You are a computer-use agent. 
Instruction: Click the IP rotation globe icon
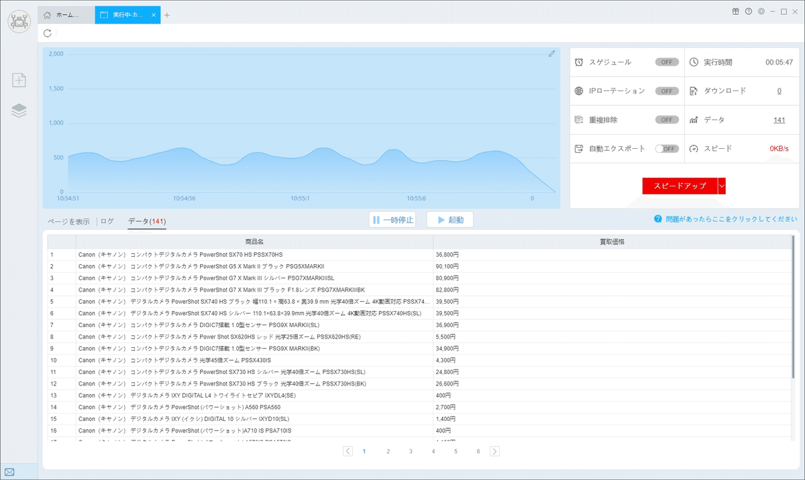pos(579,91)
